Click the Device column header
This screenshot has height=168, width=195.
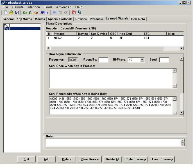[83, 34]
